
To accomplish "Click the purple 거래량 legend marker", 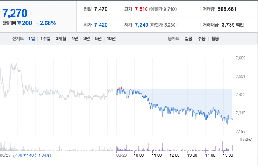I will pos(241,140).
